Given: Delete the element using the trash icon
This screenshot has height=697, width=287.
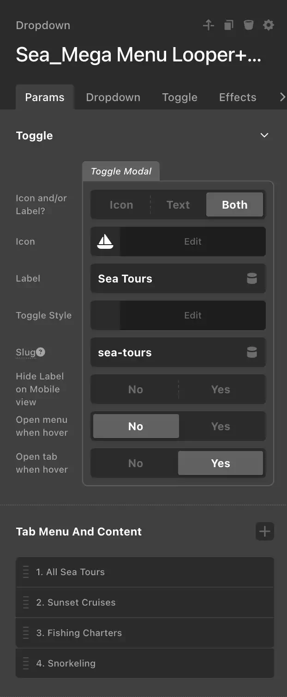Looking at the screenshot, I should pos(249,25).
